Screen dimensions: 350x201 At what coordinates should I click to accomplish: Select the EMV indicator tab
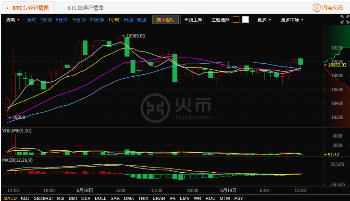click(x=185, y=198)
